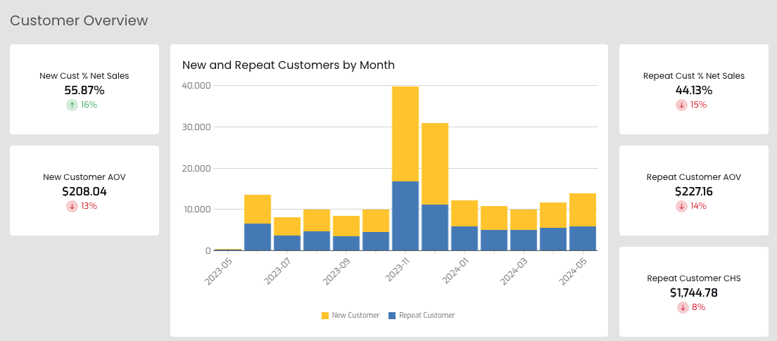The height and width of the screenshot is (341, 777).
Task: Click yellow New Customer legend swatch
Action: [x=325, y=315]
